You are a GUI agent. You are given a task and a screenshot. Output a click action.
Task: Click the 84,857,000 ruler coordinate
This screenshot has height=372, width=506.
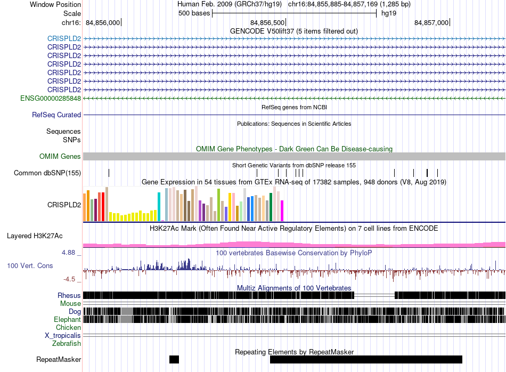click(x=431, y=22)
